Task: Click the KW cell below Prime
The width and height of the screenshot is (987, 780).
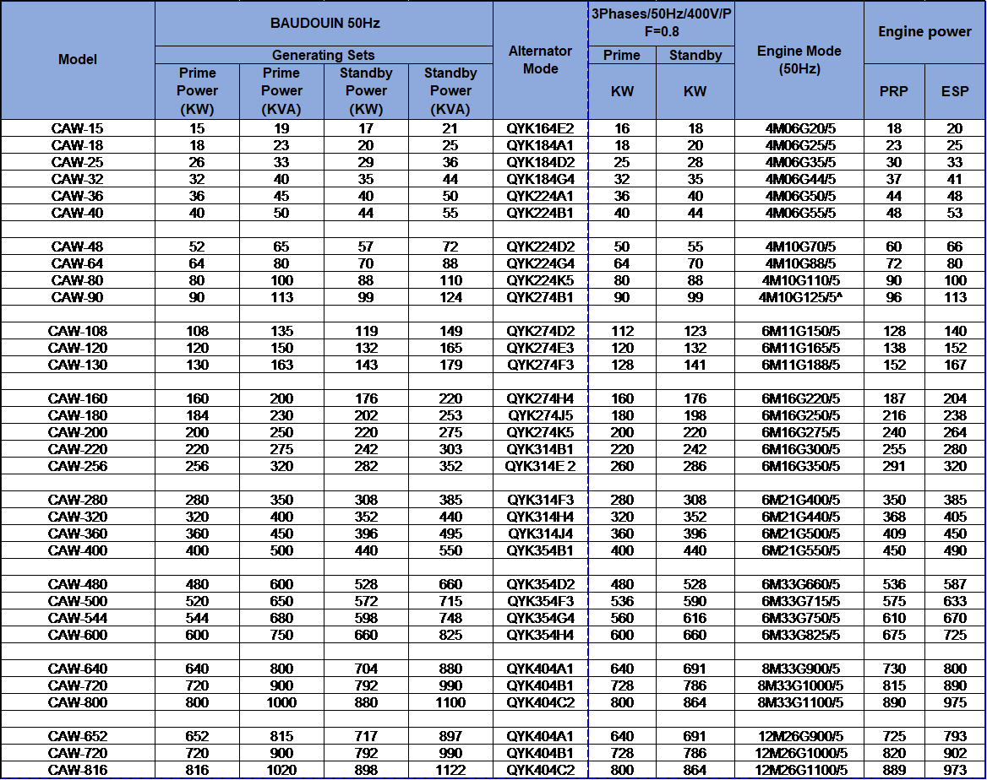Action: tap(622, 91)
